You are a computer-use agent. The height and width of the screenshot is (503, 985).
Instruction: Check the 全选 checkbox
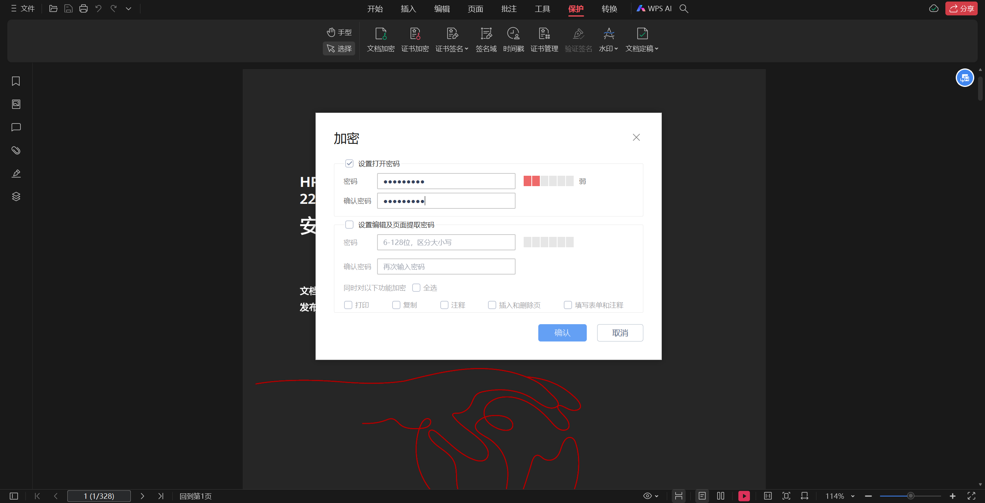tap(416, 288)
